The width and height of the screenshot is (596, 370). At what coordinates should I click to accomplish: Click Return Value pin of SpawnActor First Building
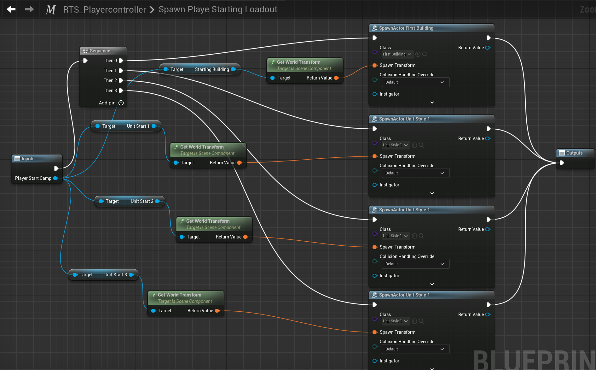[x=488, y=48]
